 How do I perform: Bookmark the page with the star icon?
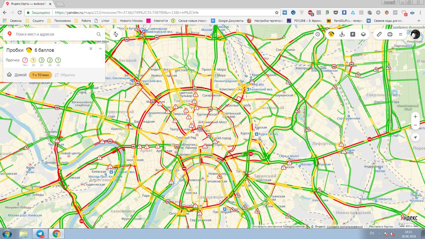point(277,12)
